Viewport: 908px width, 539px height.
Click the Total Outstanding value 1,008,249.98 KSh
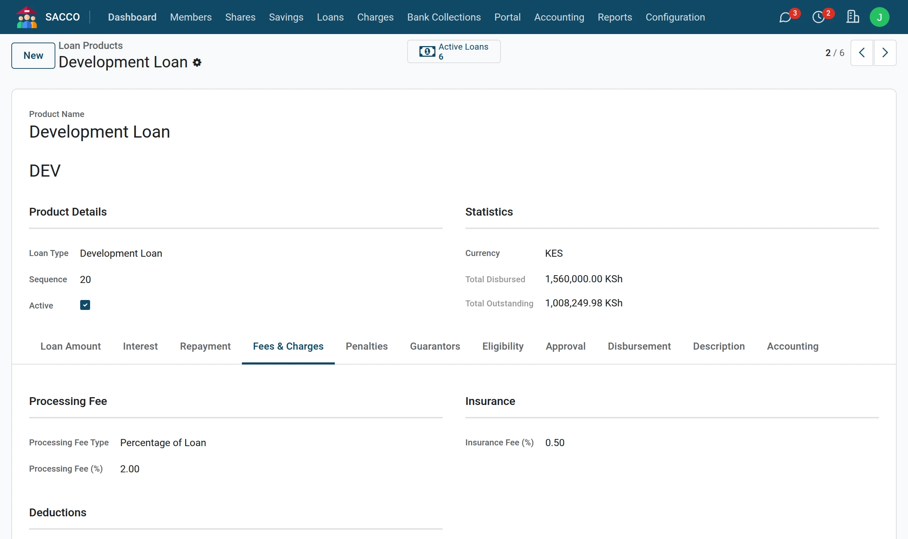coord(584,303)
